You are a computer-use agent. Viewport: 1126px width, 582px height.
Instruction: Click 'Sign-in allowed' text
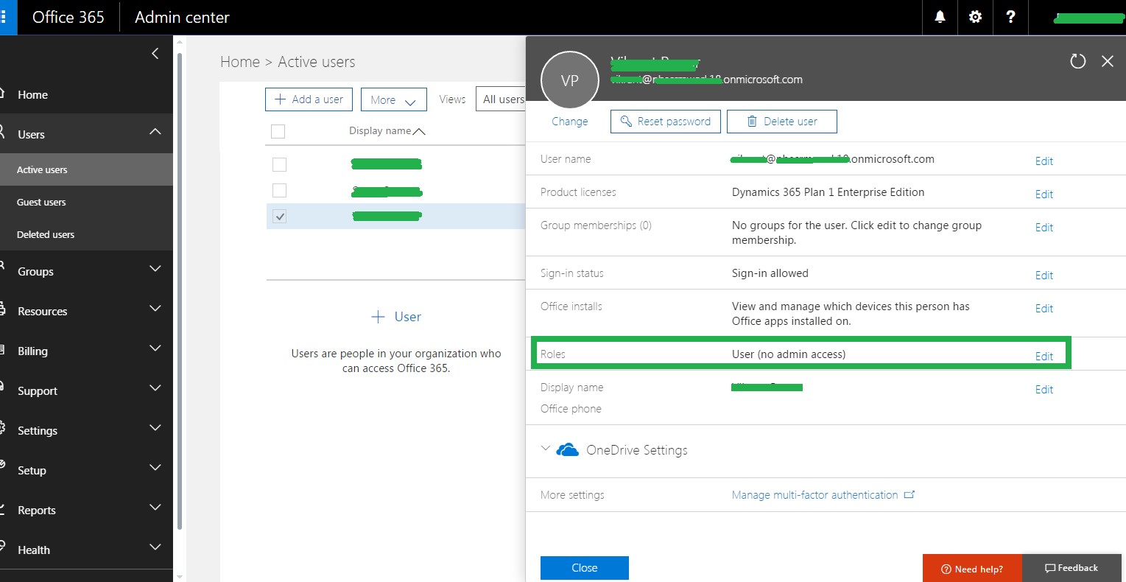tap(770, 273)
